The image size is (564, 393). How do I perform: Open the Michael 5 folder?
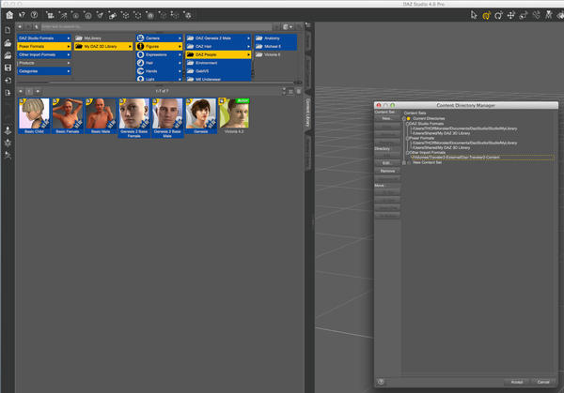coord(275,46)
